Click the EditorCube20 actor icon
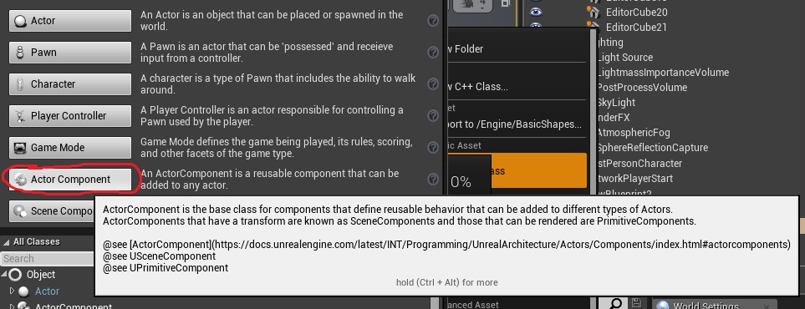This screenshot has width=805, height=309. (594, 12)
